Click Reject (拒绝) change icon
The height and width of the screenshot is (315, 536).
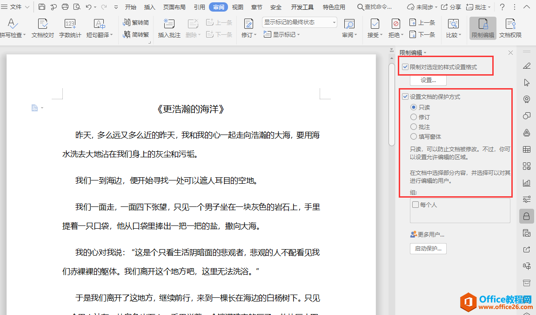point(395,28)
